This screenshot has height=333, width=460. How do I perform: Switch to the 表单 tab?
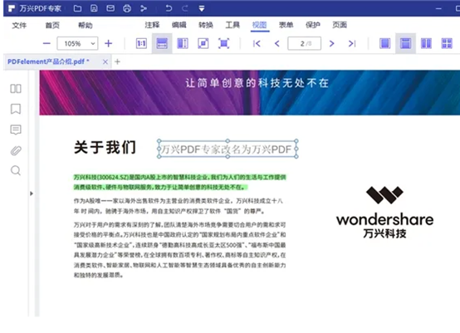(286, 25)
